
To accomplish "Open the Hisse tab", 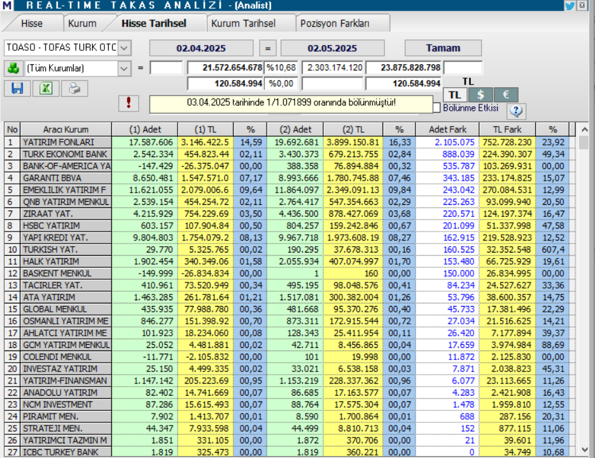I will click(32, 23).
